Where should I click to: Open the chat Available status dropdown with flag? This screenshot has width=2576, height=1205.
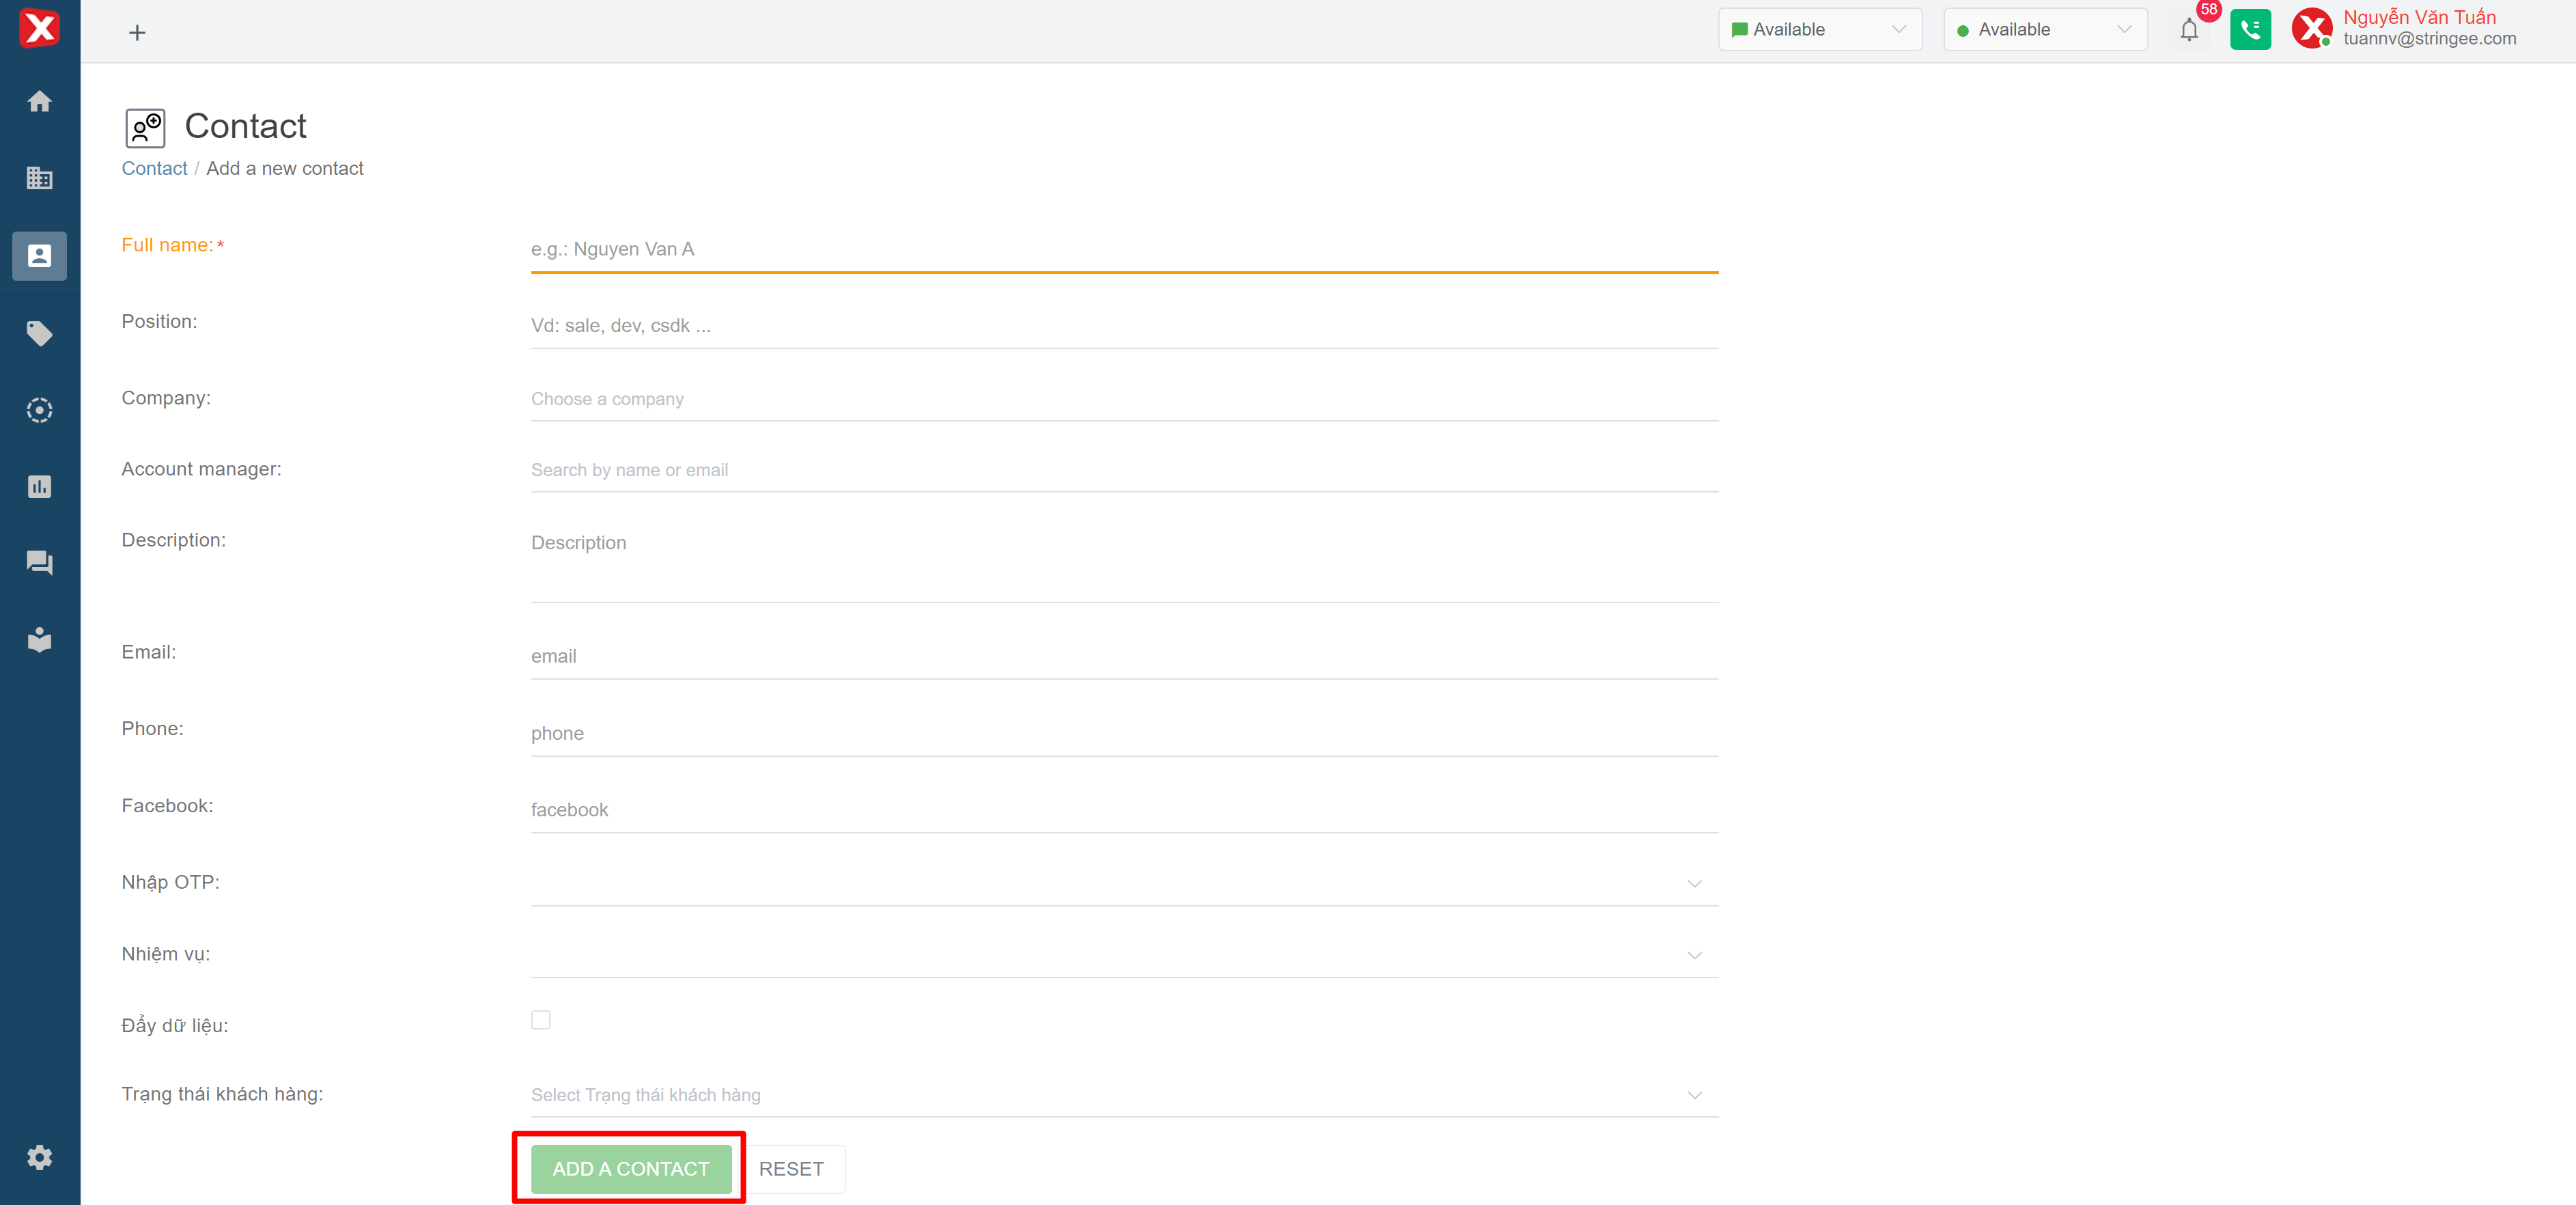[x=1819, y=30]
